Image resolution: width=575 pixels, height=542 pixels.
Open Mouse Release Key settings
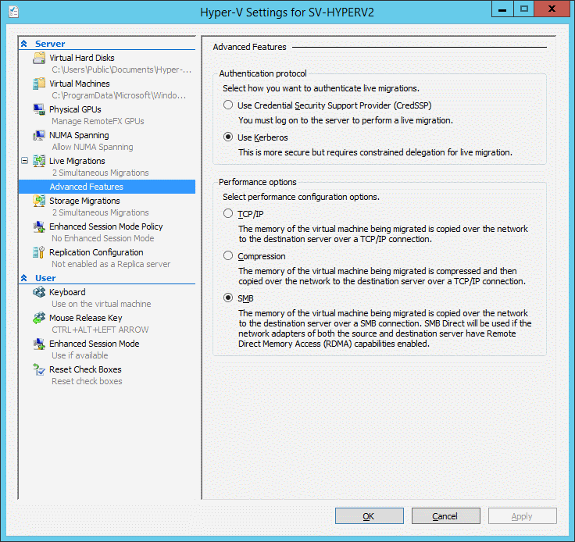(x=86, y=318)
